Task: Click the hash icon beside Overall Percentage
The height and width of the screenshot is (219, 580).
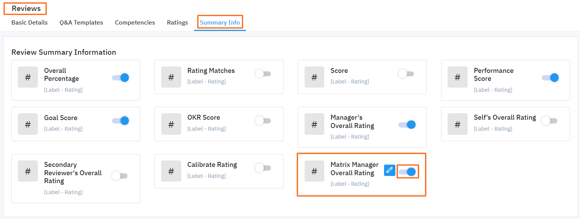Action: click(28, 78)
